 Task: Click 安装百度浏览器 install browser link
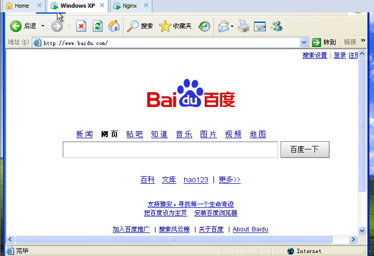215,213
